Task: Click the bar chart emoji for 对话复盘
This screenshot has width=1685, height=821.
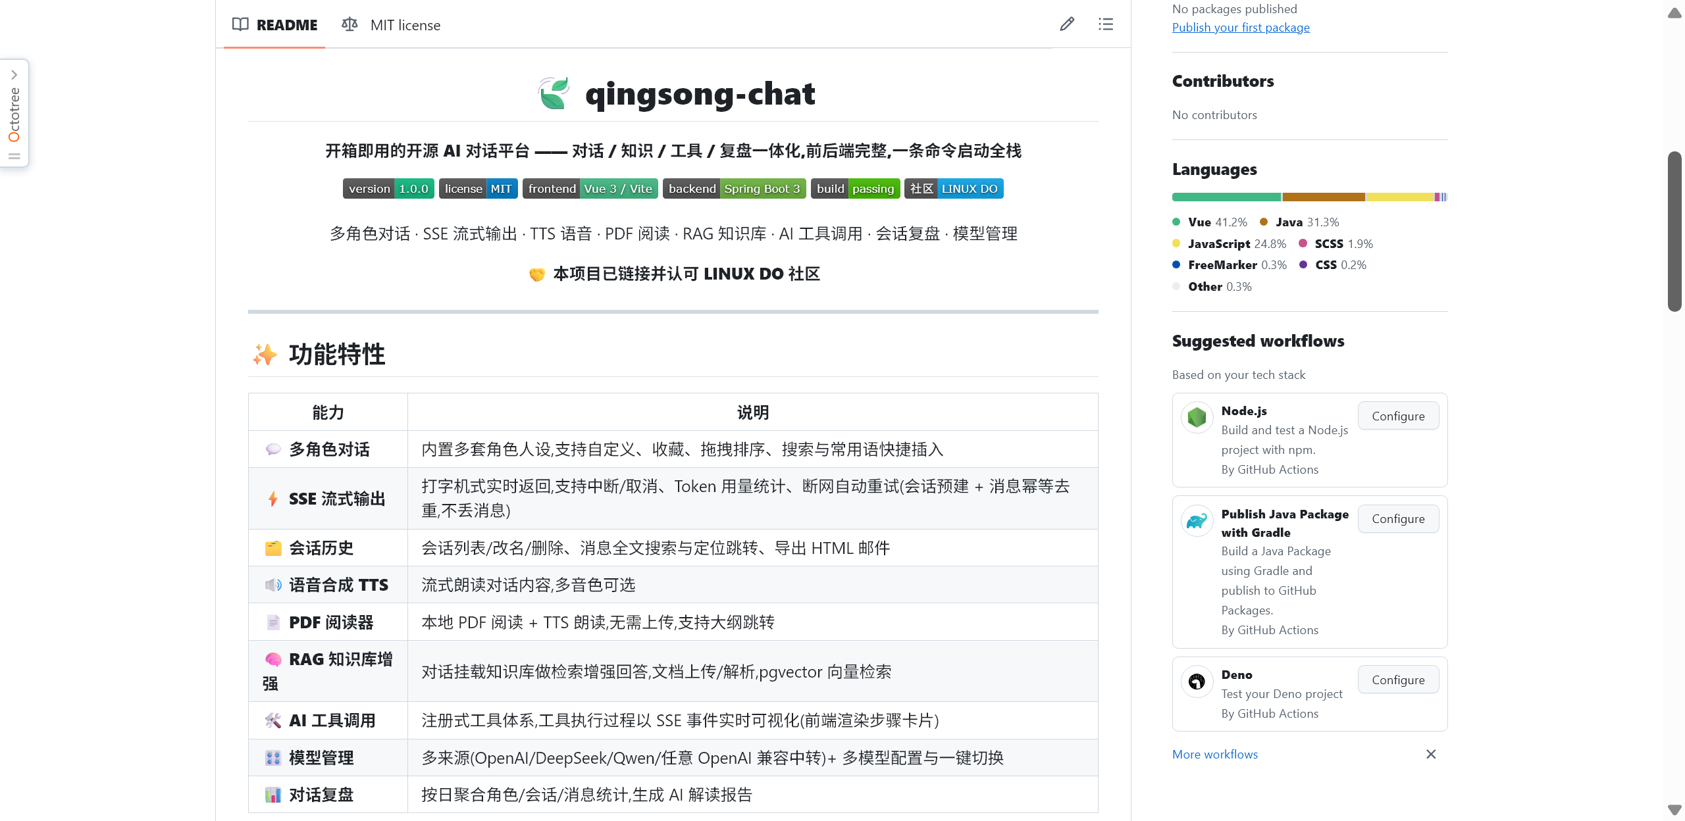Action: [x=273, y=795]
